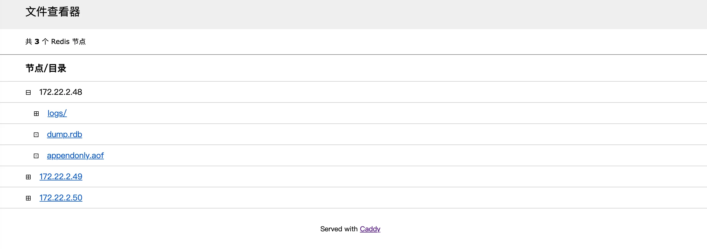The width and height of the screenshot is (707, 249).
Task: Expand the logs/ folder icon
Action: coord(36,114)
